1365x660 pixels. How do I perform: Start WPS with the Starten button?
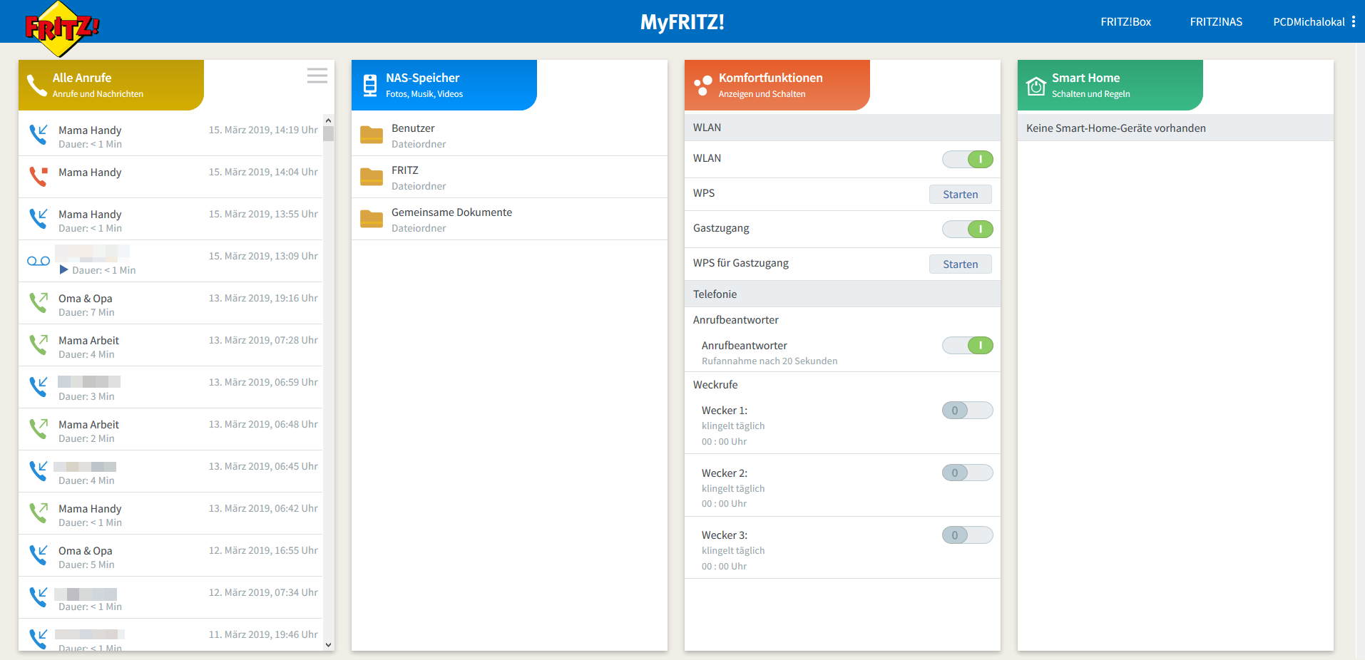(x=960, y=195)
